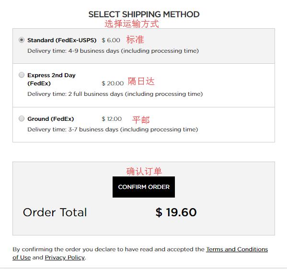The height and width of the screenshot is (269, 287).
Task: Select the Express 2nd Day radio button
Action: [x=22, y=75]
